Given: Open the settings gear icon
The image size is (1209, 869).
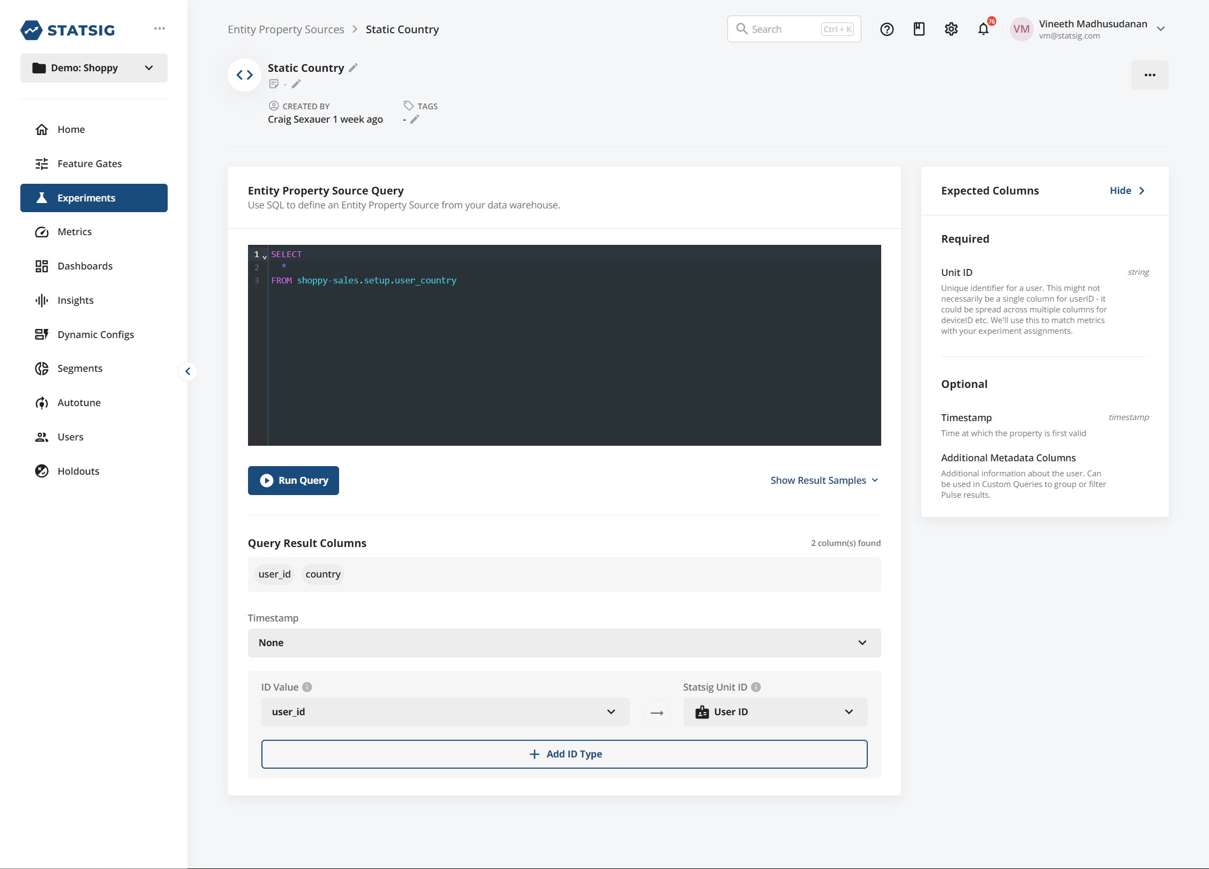Looking at the screenshot, I should [x=951, y=29].
